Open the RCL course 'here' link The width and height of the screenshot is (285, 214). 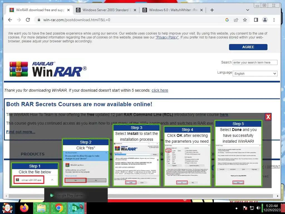tap(224, 115)
